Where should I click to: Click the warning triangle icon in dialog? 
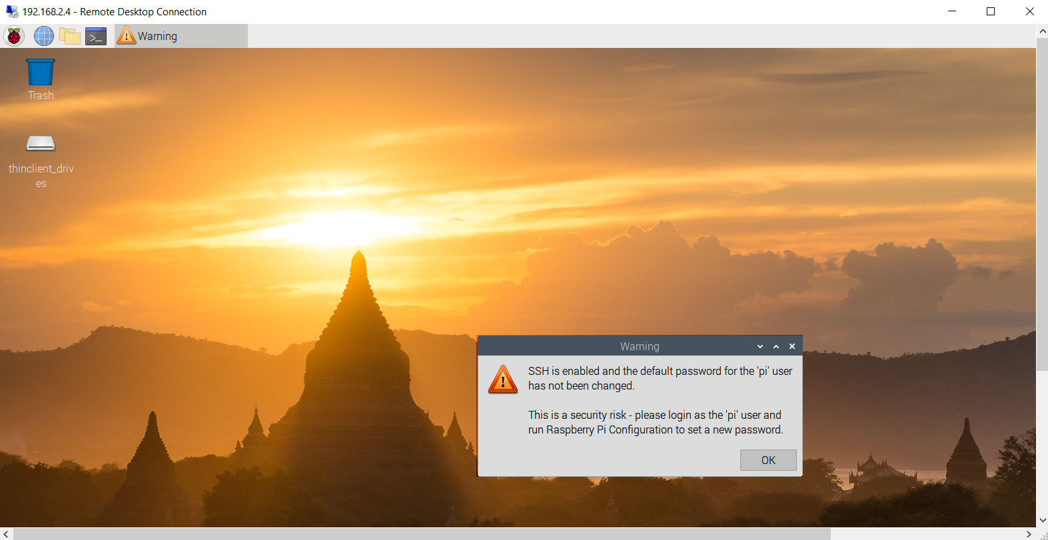click(x=503, y=379)
